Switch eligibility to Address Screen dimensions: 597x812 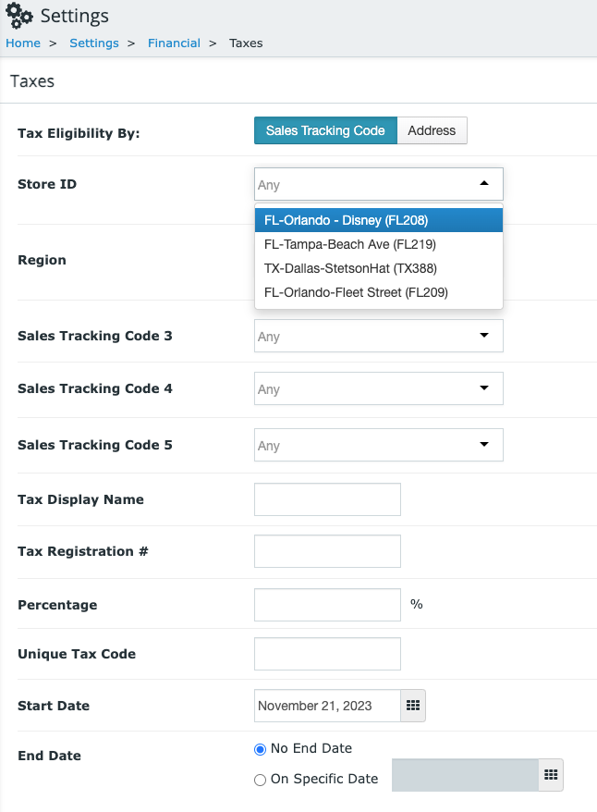(432, 130)
